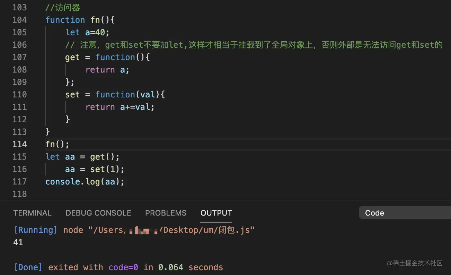Click line number 115 in gutter
The width and height of the screenshot is (451, 275).
click(x=19, y=157)
